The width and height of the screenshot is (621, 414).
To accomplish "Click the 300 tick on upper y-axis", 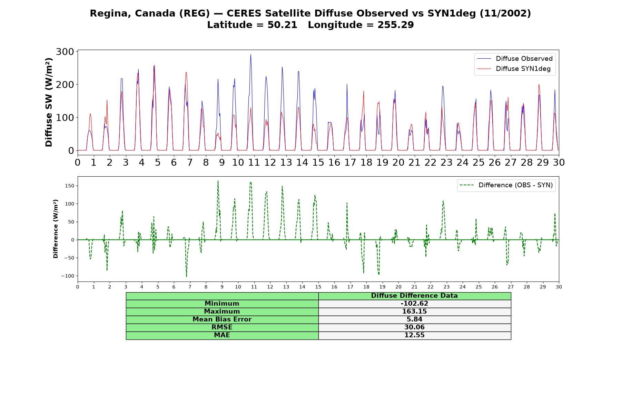I will [65, 52].
